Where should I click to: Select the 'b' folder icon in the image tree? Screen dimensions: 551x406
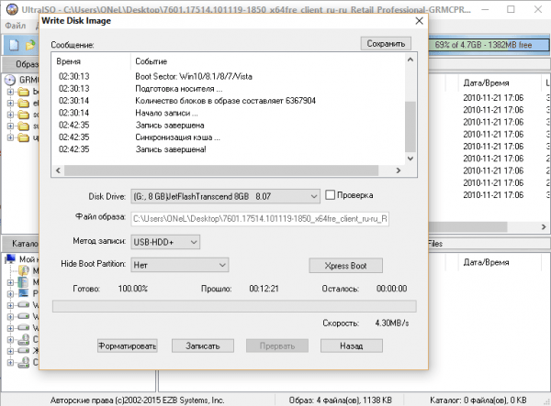pyautogui.click(x=24, y=92)
